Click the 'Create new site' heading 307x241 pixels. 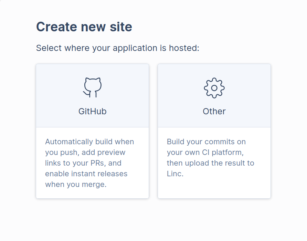84,27
